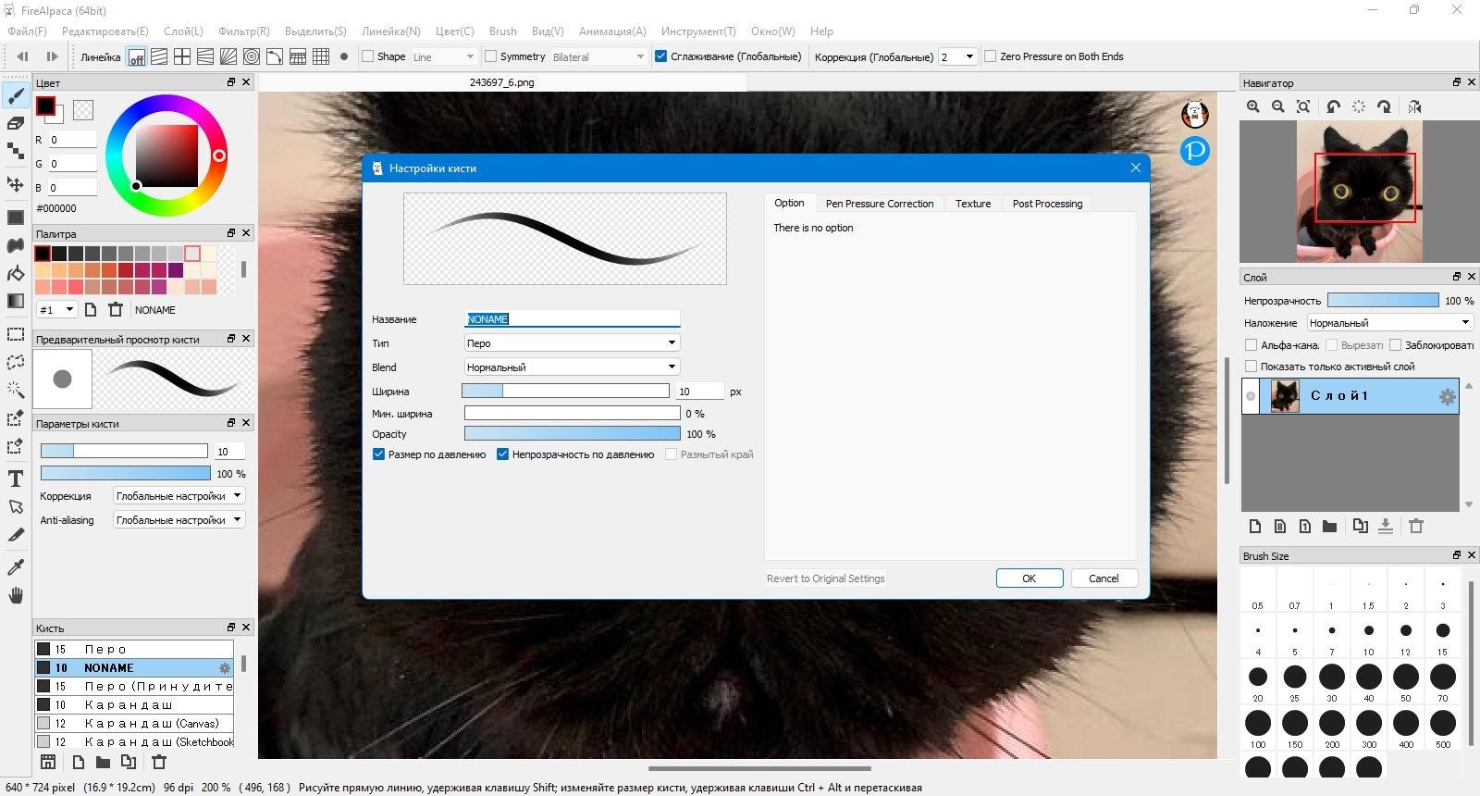
Task: Open the Наложение layer blending dropdown
Action: (x=1388, y=323)
